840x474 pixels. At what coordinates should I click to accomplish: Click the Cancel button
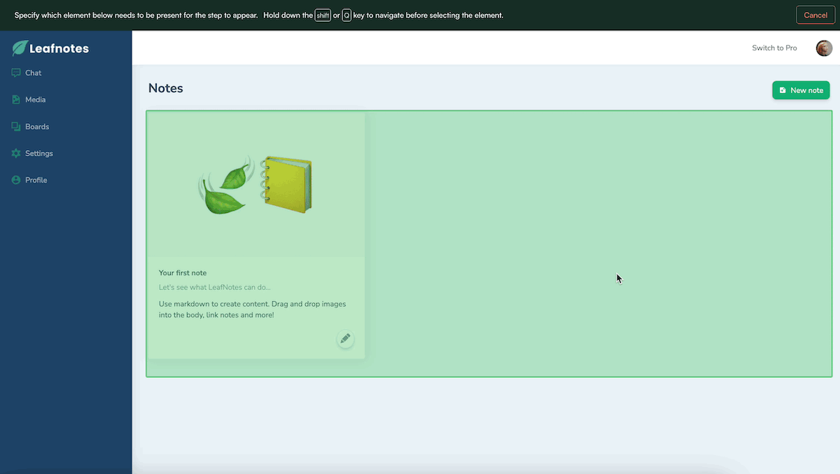[x=815, y=15]
